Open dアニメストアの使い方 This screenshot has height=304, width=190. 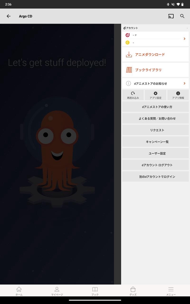click(x=155, y=107)
